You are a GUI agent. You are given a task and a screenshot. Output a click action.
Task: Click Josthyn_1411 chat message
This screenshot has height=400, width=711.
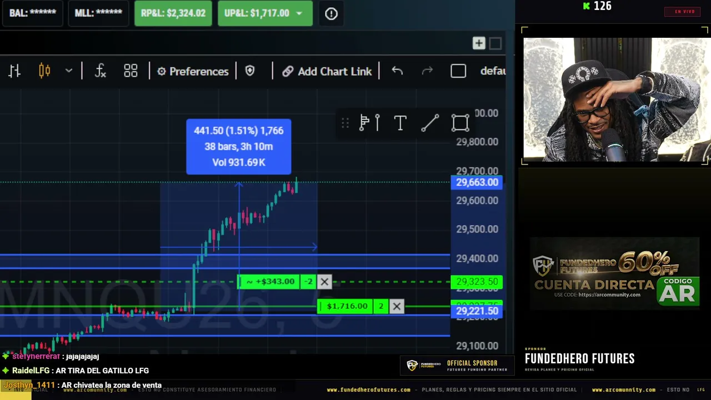[83, 385]
